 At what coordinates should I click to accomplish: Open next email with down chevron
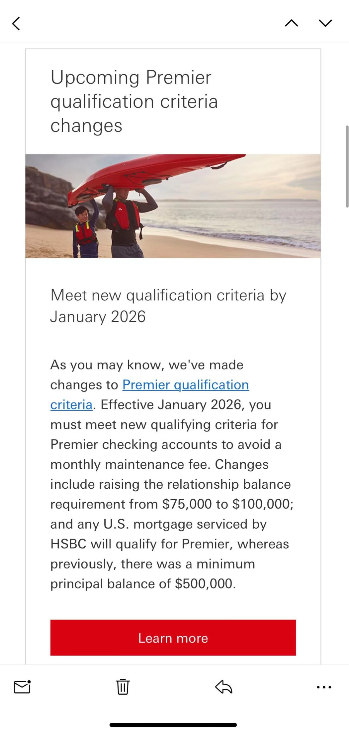coord(325,23)
